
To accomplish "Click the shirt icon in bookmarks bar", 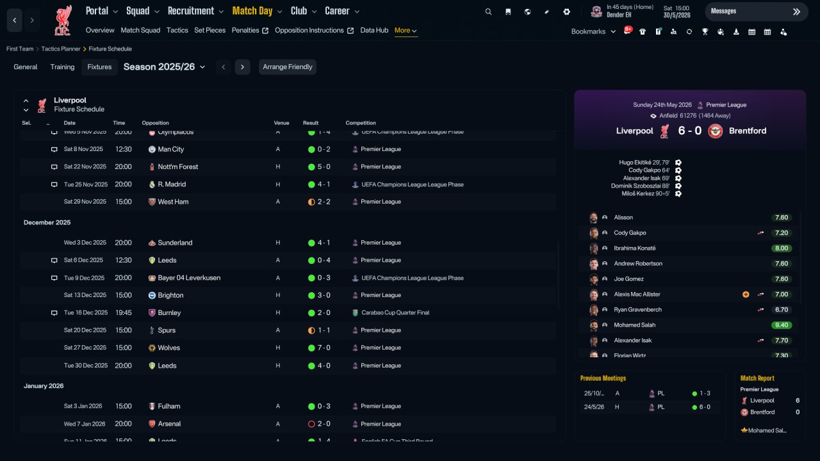I will pos(643,31).
